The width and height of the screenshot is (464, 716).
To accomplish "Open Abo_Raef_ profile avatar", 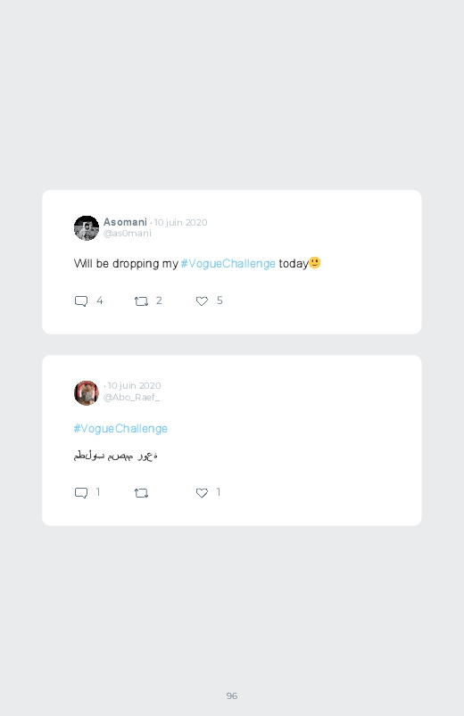I will coord(87,392).
